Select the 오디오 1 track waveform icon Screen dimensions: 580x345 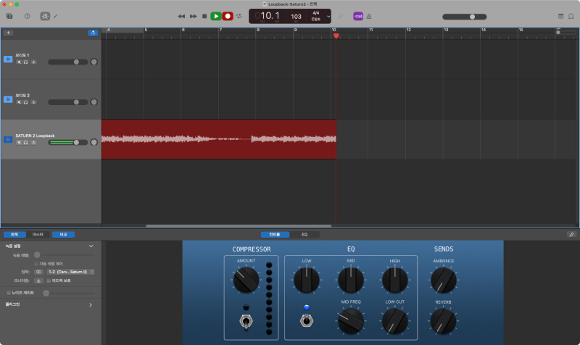point(8,59)
